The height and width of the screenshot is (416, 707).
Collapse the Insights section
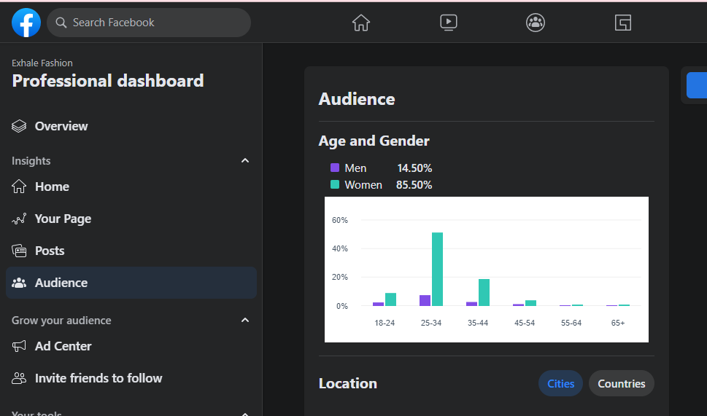(245, 161)
